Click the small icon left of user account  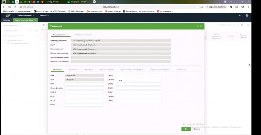(x=240, y=16)
